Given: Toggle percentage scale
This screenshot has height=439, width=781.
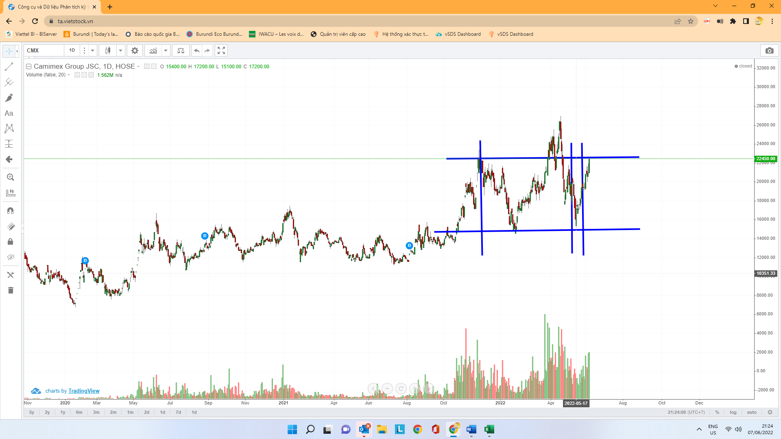Looking at the screenshot, I should coord(717,412).
